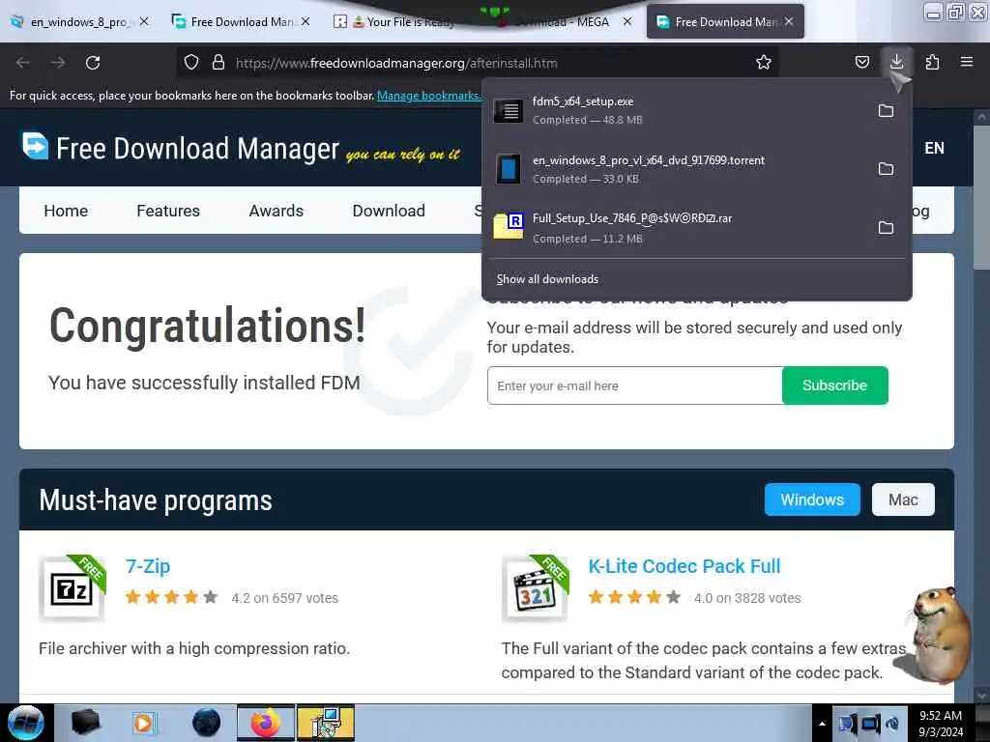This screenshot has width=990, height=742.
Task: Open the Awards menu item
Action: (x=276, y=211)
